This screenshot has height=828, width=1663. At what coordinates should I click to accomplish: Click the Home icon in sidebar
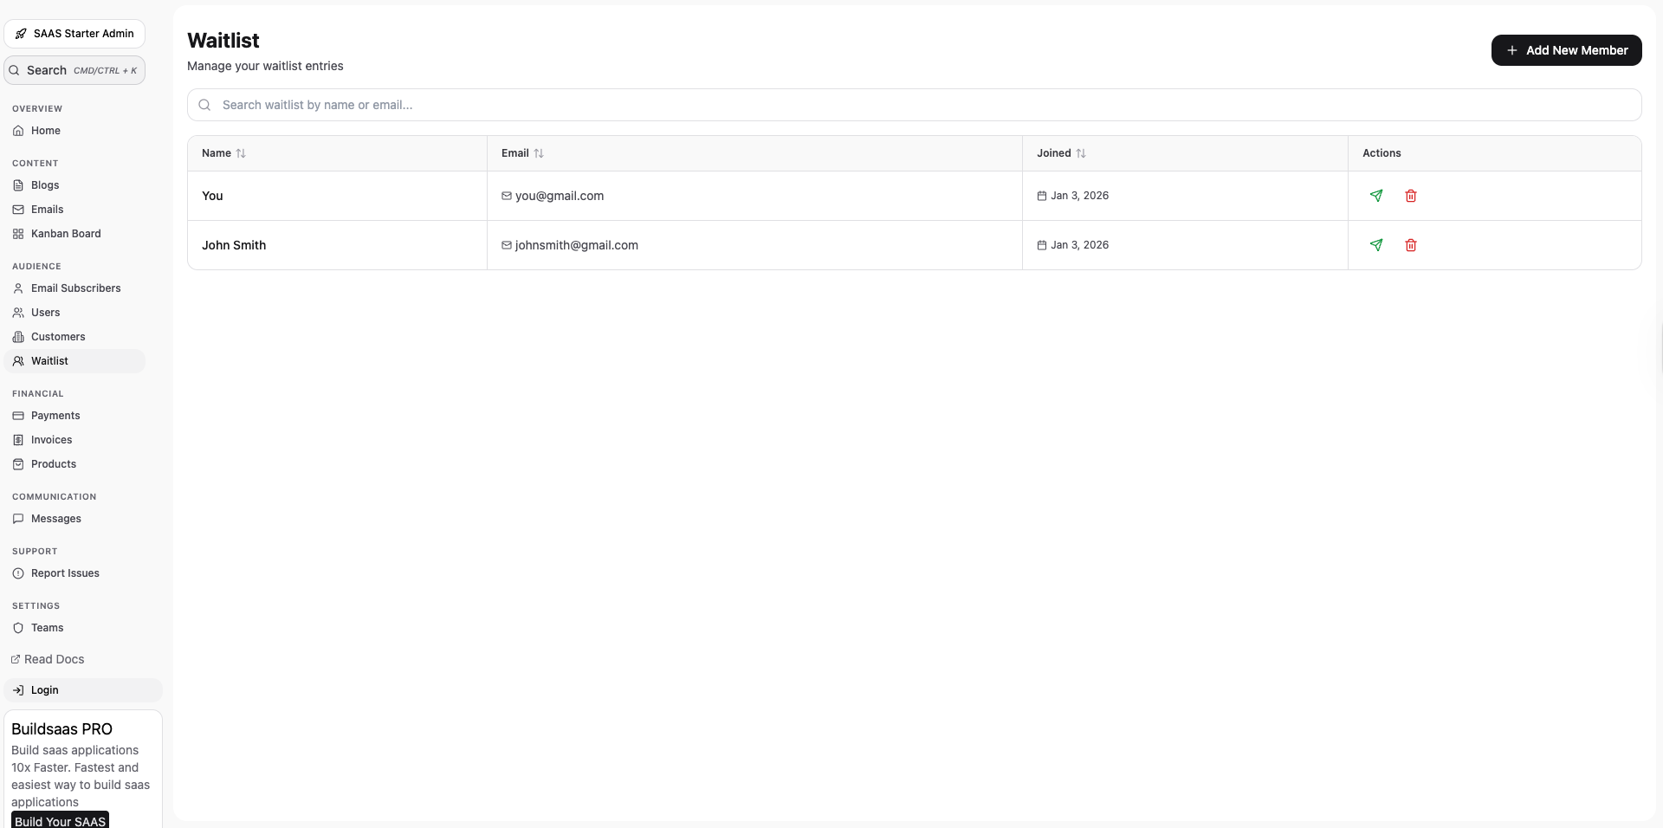click(x=18, y=131)
